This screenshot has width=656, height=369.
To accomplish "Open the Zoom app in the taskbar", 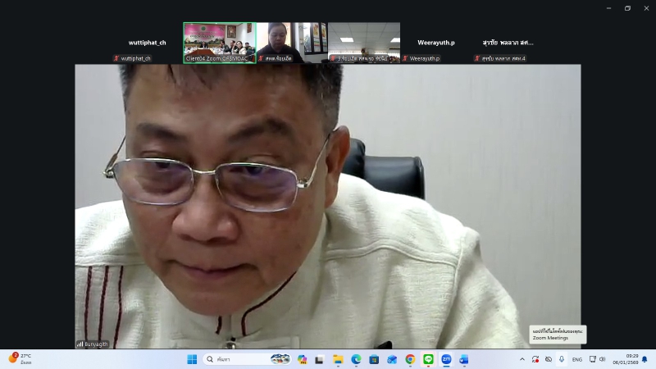I will [x=446, y=359].
